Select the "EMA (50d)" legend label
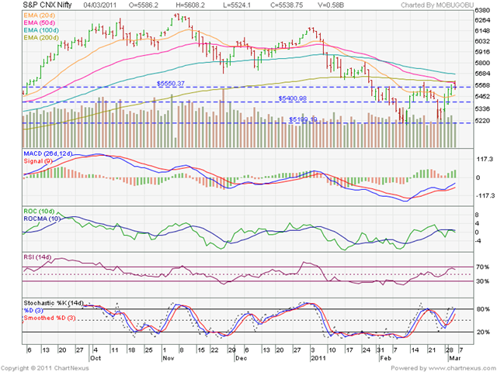 pyautogui.click(x=39, y=22)
